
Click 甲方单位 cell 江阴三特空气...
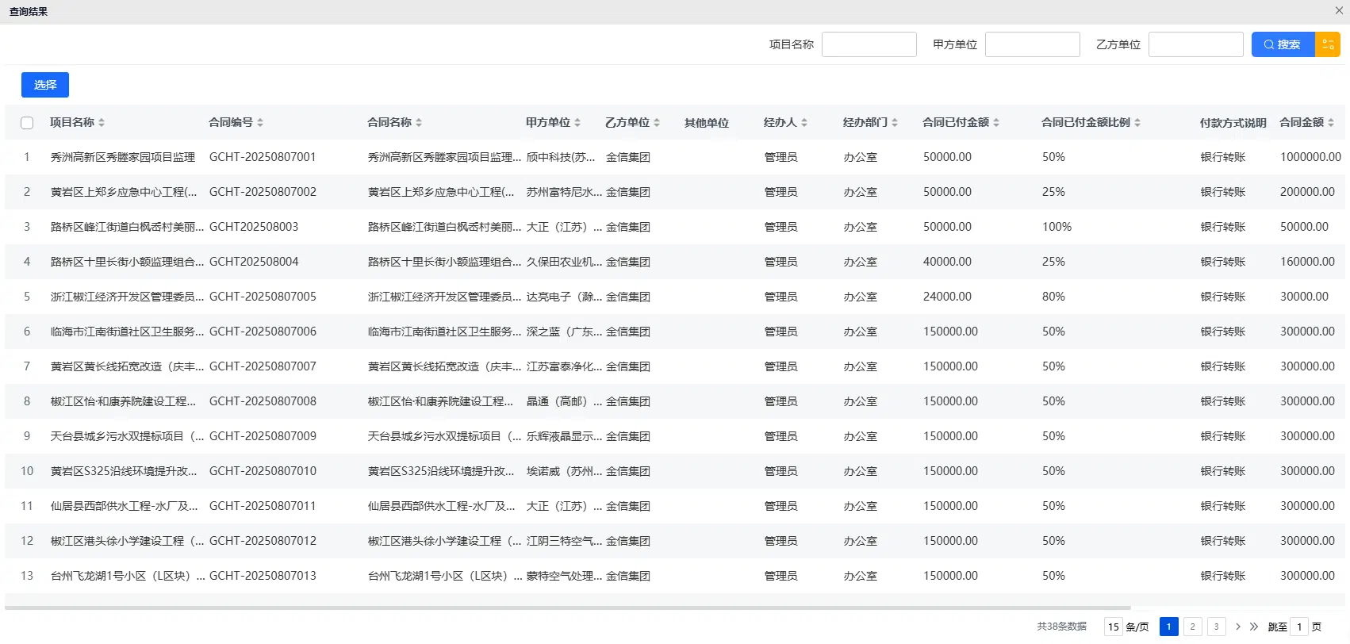pyautogui.click(x=564, y=541)
